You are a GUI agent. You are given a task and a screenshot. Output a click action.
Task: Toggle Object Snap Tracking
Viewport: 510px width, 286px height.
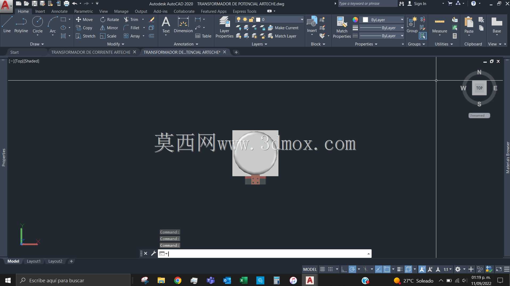tap(379, 269)
